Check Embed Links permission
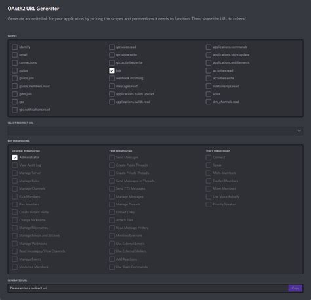Image resolution: width=311 pixels, height=300 pixels. coord(112,212)
